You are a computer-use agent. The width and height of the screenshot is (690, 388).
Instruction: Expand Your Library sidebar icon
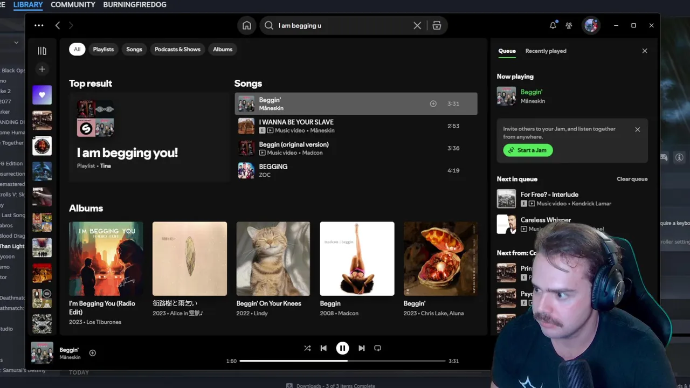42,51
